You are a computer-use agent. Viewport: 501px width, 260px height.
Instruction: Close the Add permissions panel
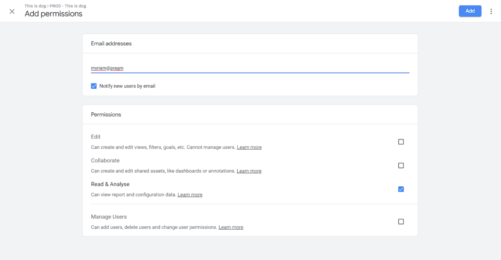point(12,12)
